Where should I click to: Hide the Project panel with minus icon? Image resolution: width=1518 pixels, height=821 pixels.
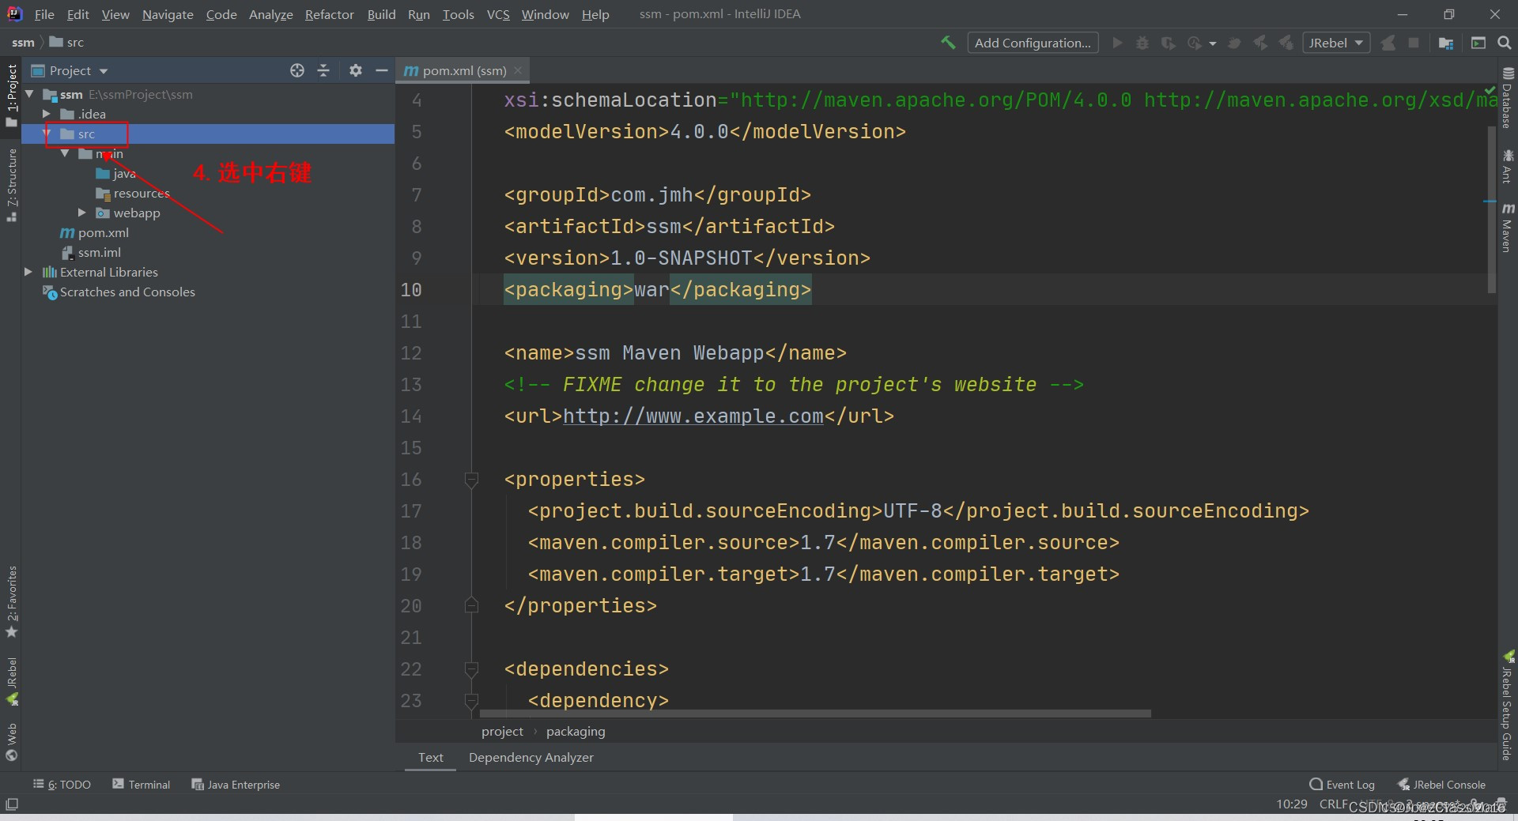[381, 70]
